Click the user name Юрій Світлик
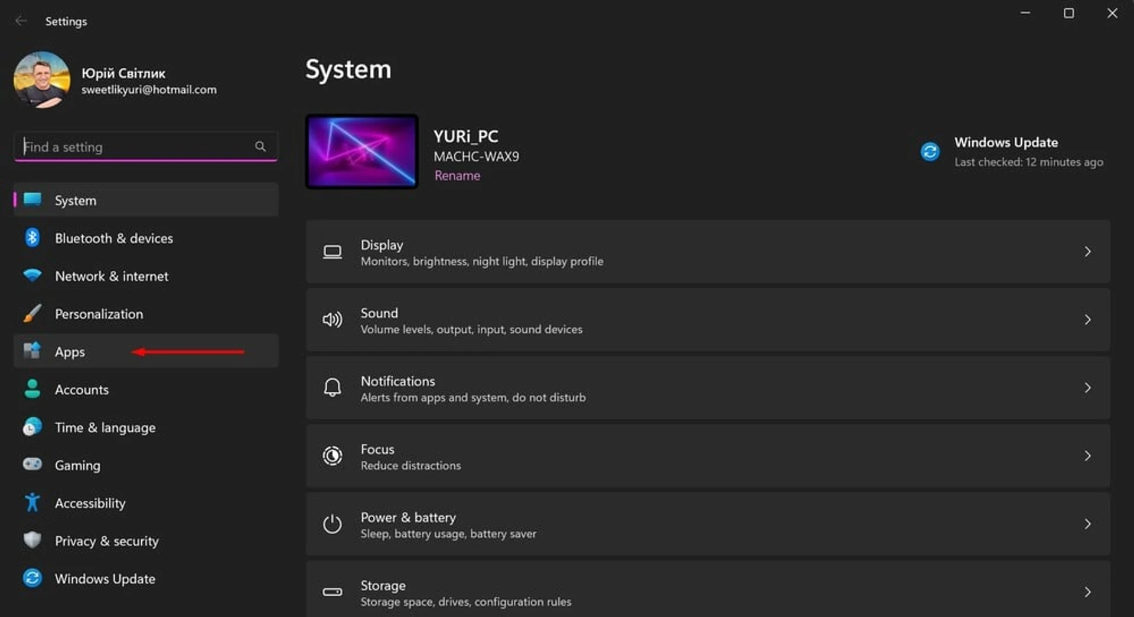This screenshot has width=1134, height=617. 123,73
